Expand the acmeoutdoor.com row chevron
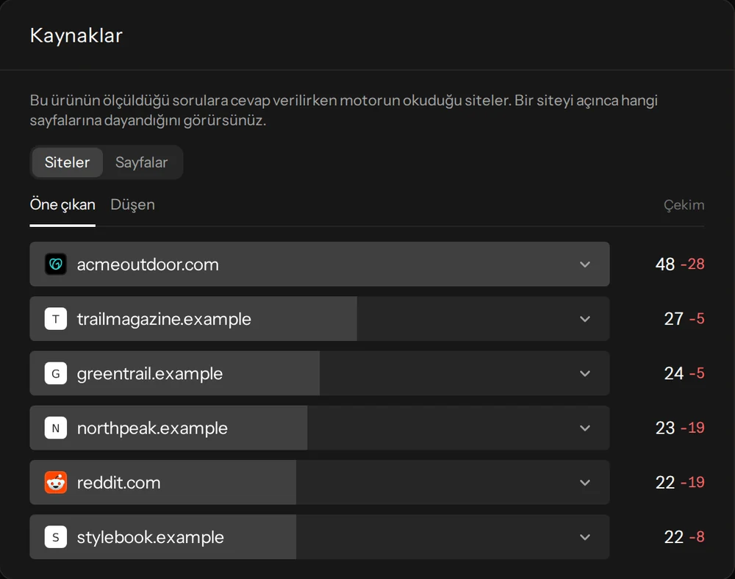This screenshot has height=579, width=735. tap(584, 265)
